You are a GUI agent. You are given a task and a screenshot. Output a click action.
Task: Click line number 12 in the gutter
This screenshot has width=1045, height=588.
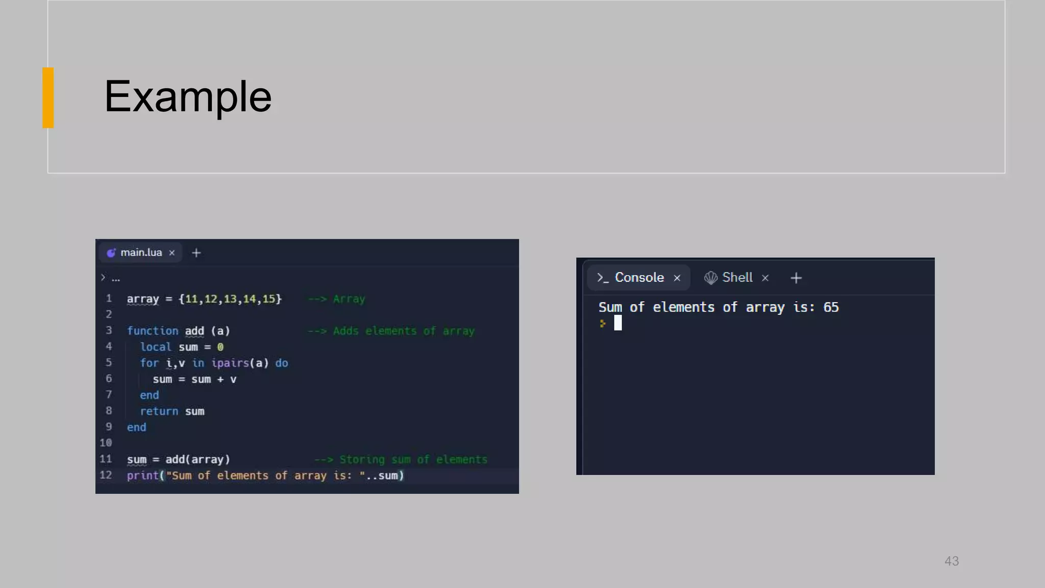coord(106,475)
